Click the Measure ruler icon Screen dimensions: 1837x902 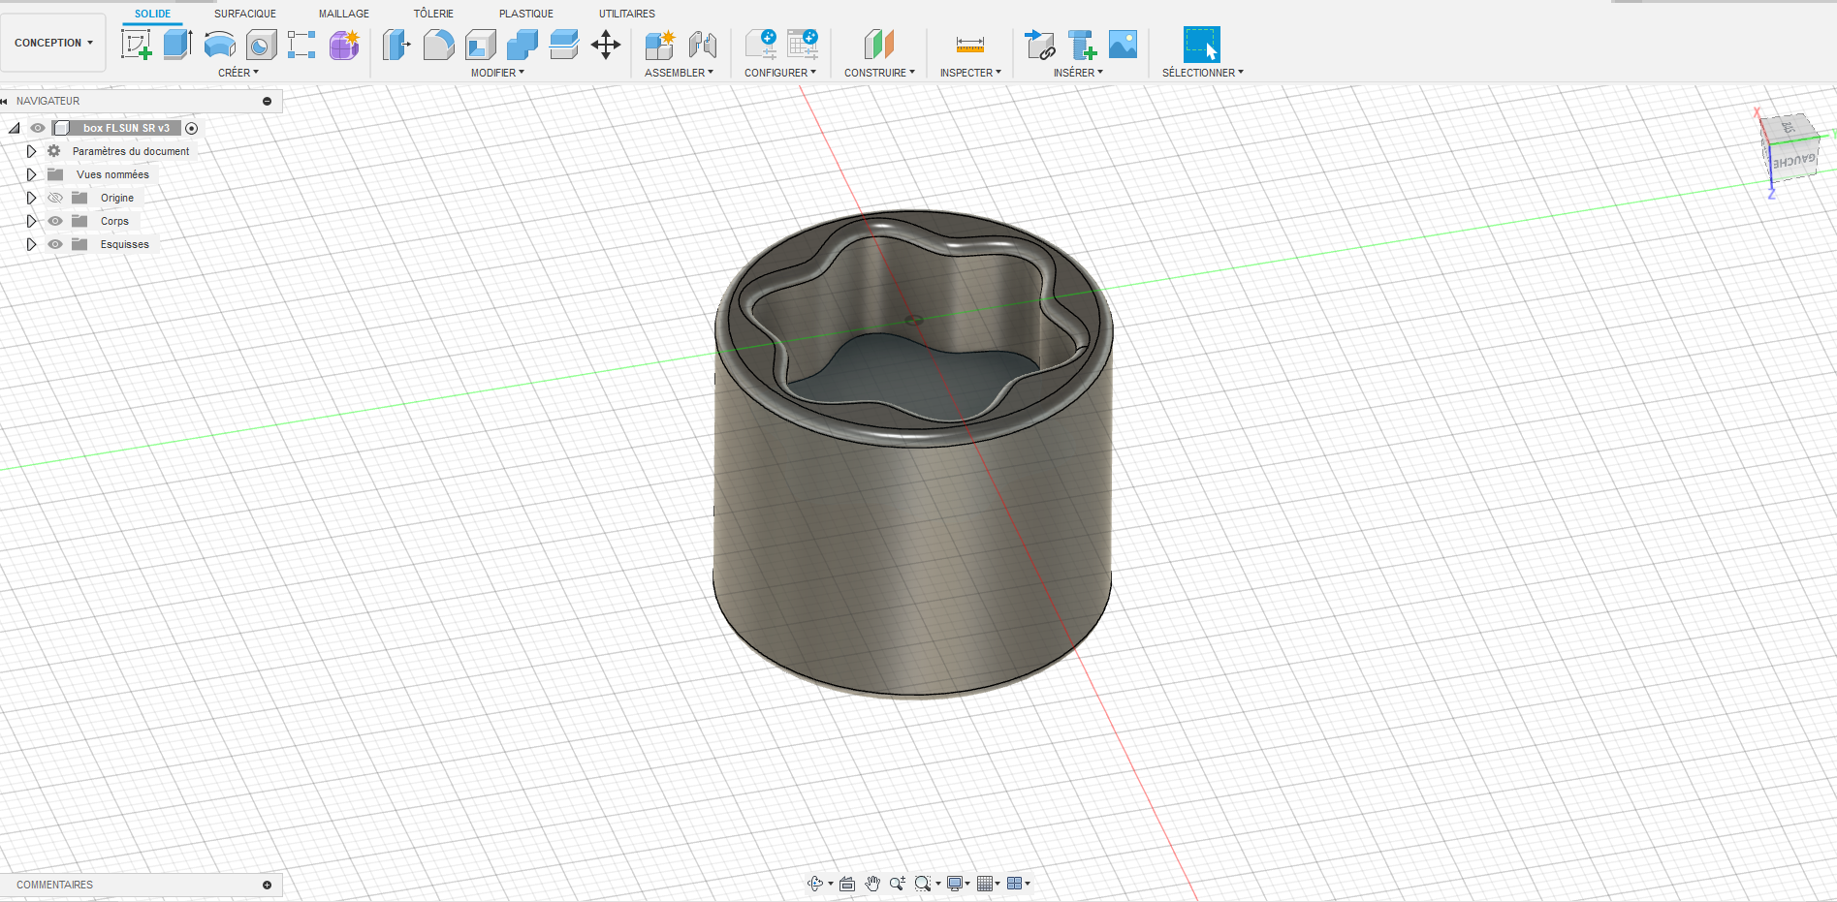[969, 45]
